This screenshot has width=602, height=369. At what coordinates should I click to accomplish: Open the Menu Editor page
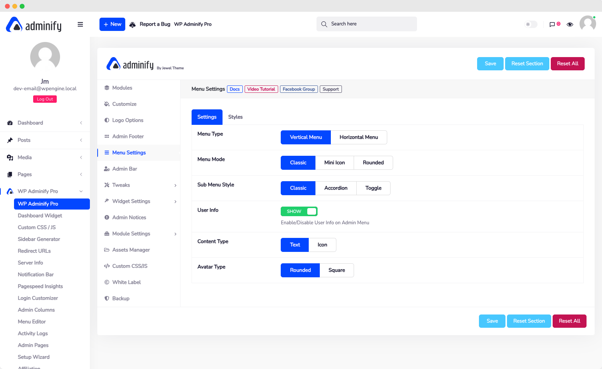32,321
